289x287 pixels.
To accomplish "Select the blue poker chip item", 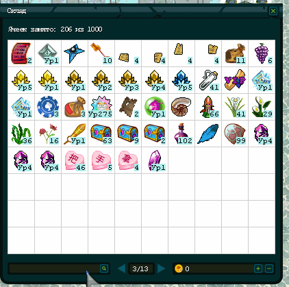I will pos(48,107).
